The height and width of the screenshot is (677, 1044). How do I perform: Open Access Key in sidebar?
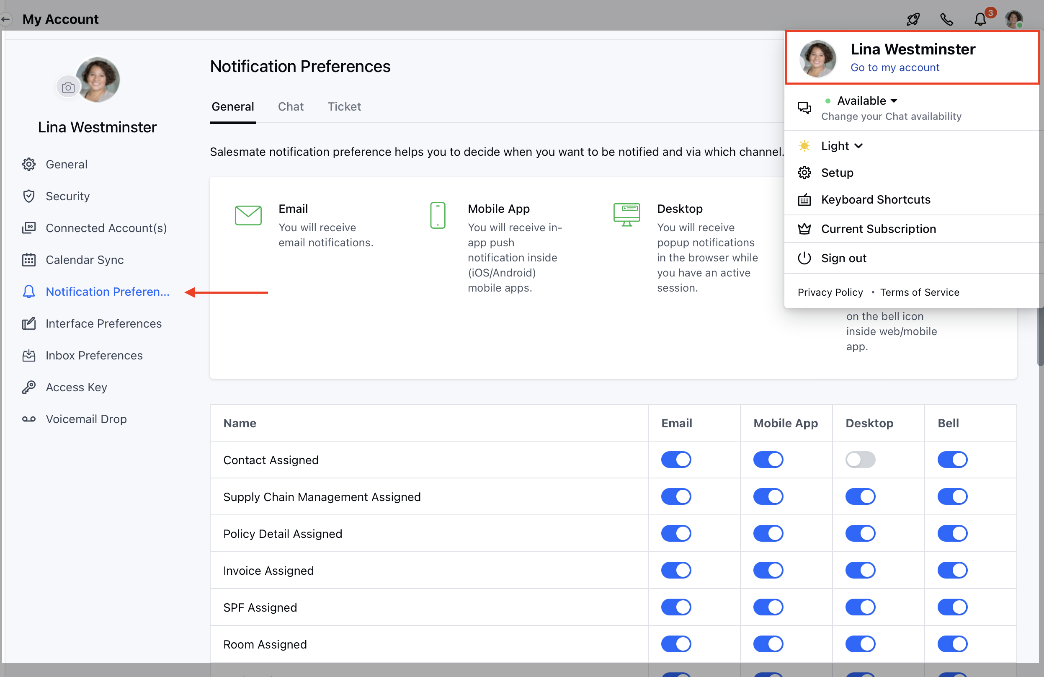click(76, 387)
